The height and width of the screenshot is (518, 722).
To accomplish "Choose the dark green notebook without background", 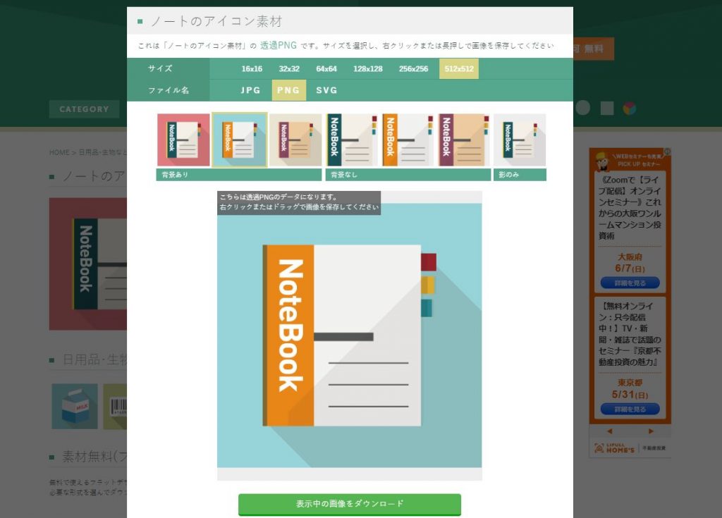I will (x=351, y=140).
